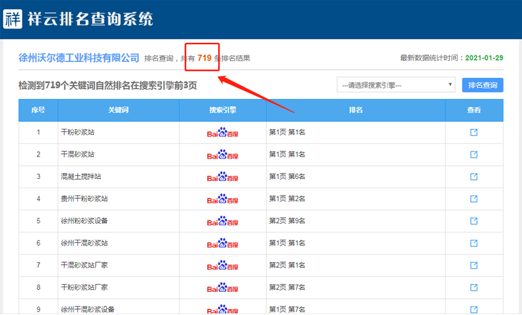Screen dimensions: 522x315
Task: Select keyword 混凝土搅拌站
Action: coord(81,176)
